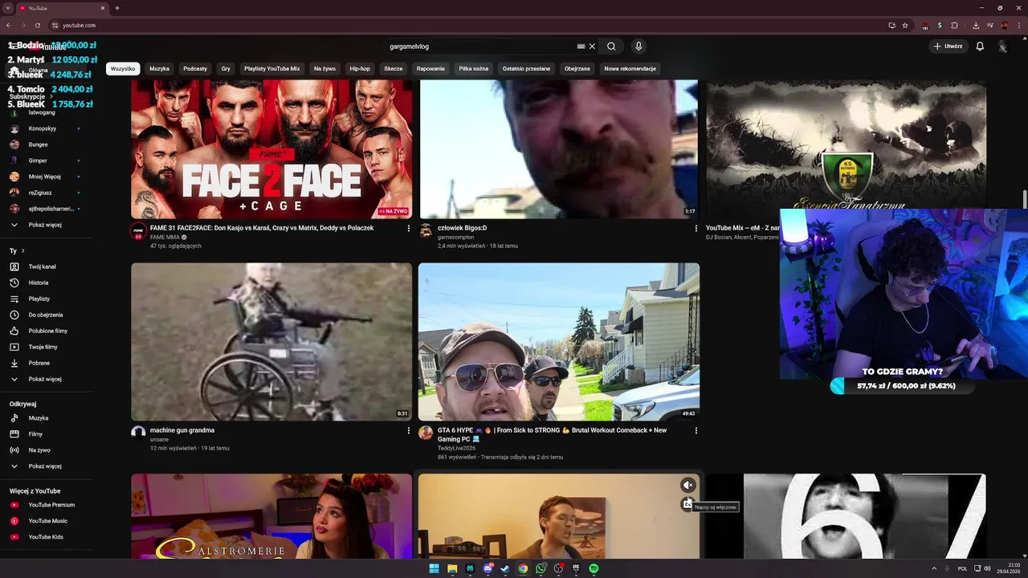
Task: Open Pobrane in the sidebar
Action: point(39,363)
